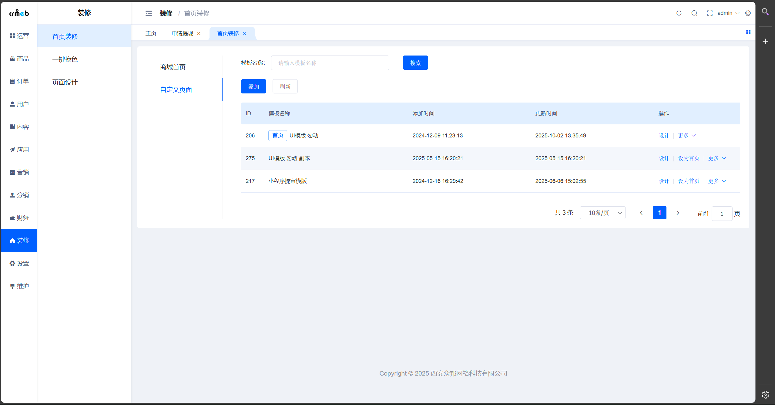Expand 更多 for template 206
The height and width of the screenshot is (405, 775).
coord(687,136)
